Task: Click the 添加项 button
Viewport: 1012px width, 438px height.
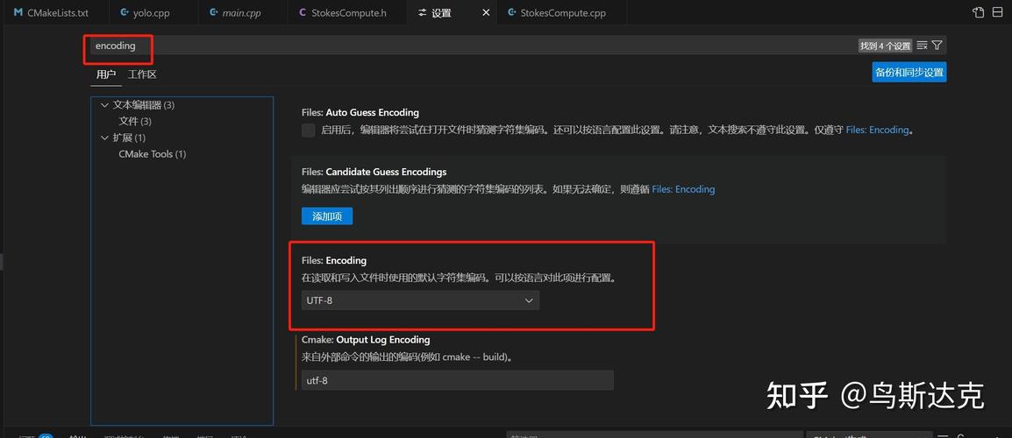Action: pos(326,216)
